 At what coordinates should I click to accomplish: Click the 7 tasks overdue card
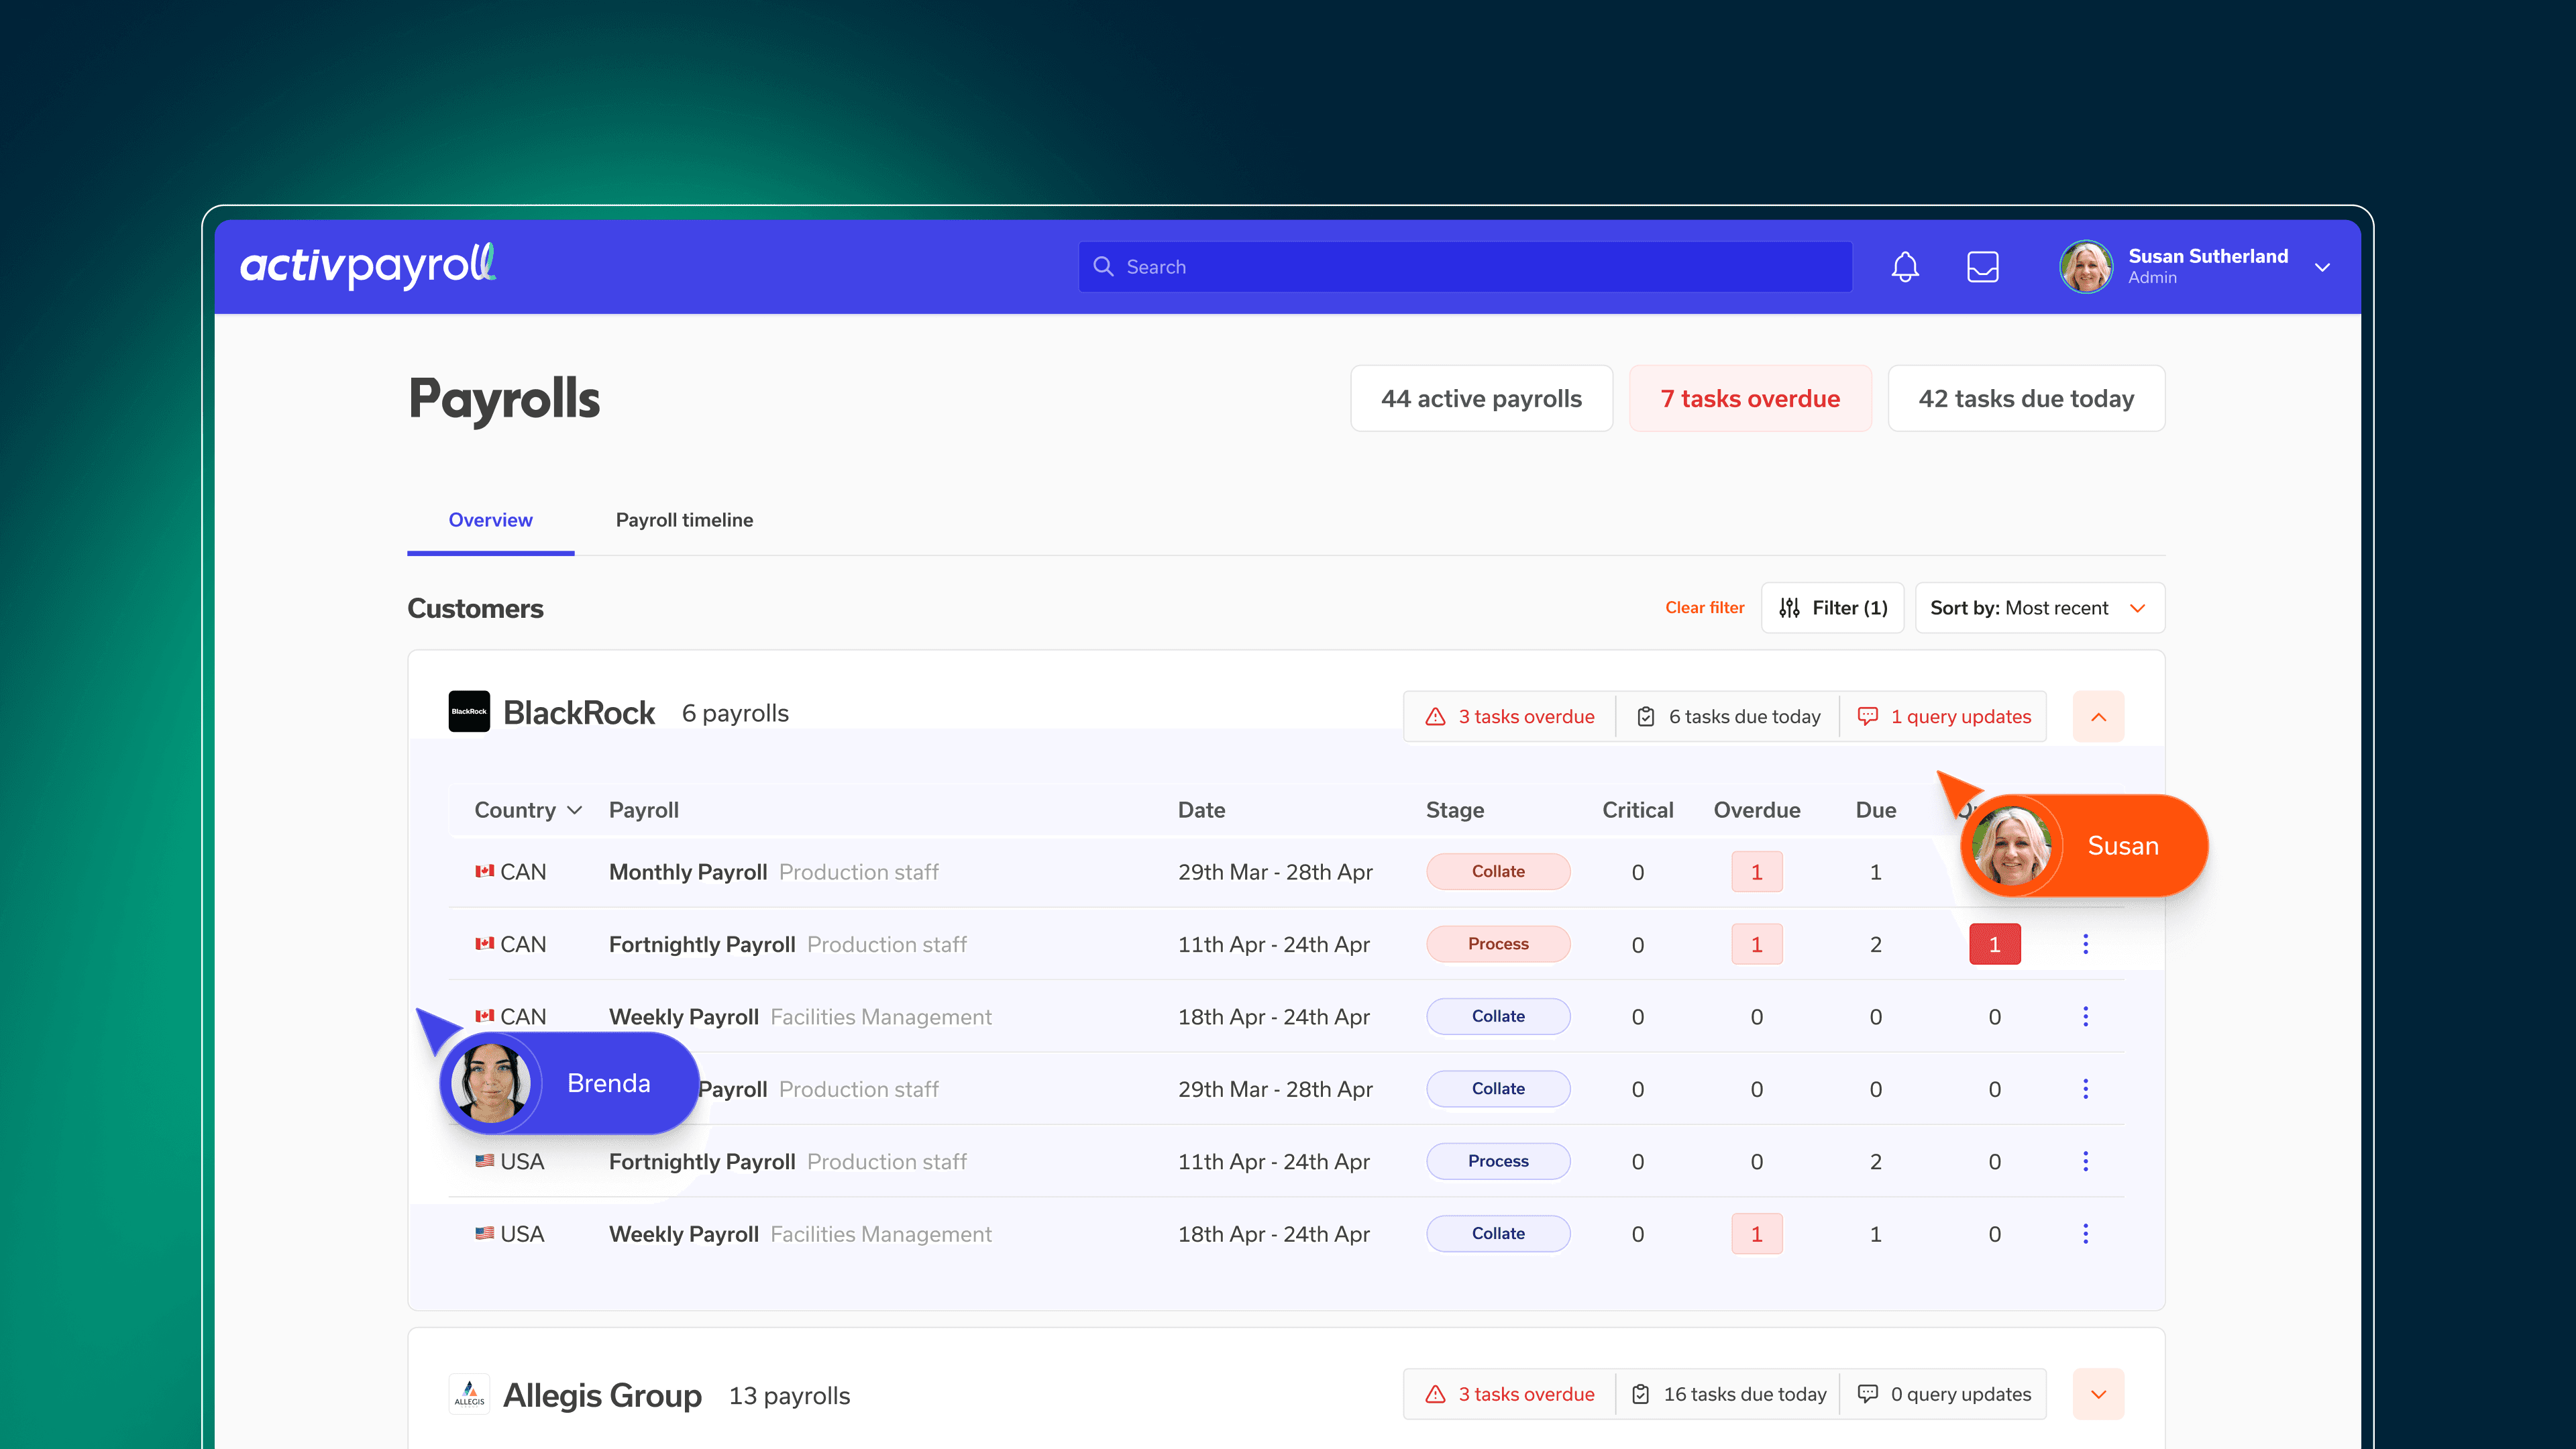(1750, 398)
